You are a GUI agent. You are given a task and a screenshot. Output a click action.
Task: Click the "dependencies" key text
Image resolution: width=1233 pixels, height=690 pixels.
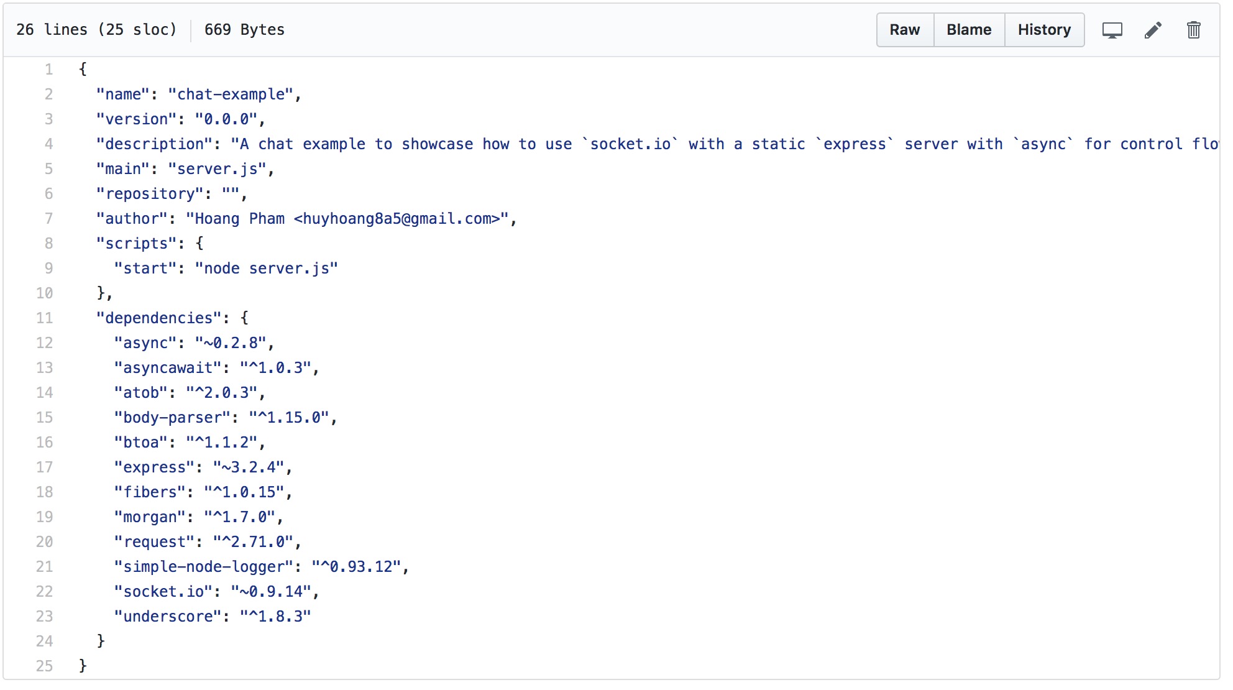click(x=158, y=318)
